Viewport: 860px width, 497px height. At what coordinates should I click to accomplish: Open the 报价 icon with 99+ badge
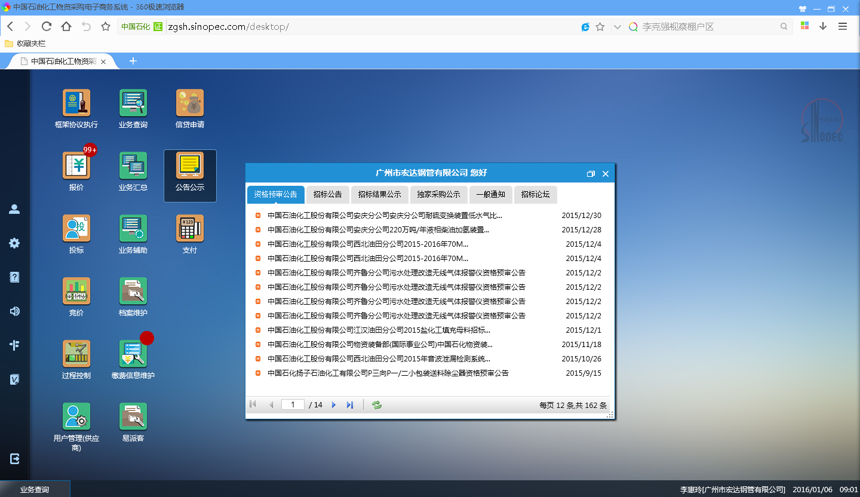pyautogui.click(x=76, y=166)
